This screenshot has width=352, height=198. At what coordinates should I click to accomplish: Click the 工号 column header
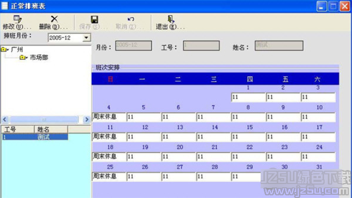(x=18, y=129)
